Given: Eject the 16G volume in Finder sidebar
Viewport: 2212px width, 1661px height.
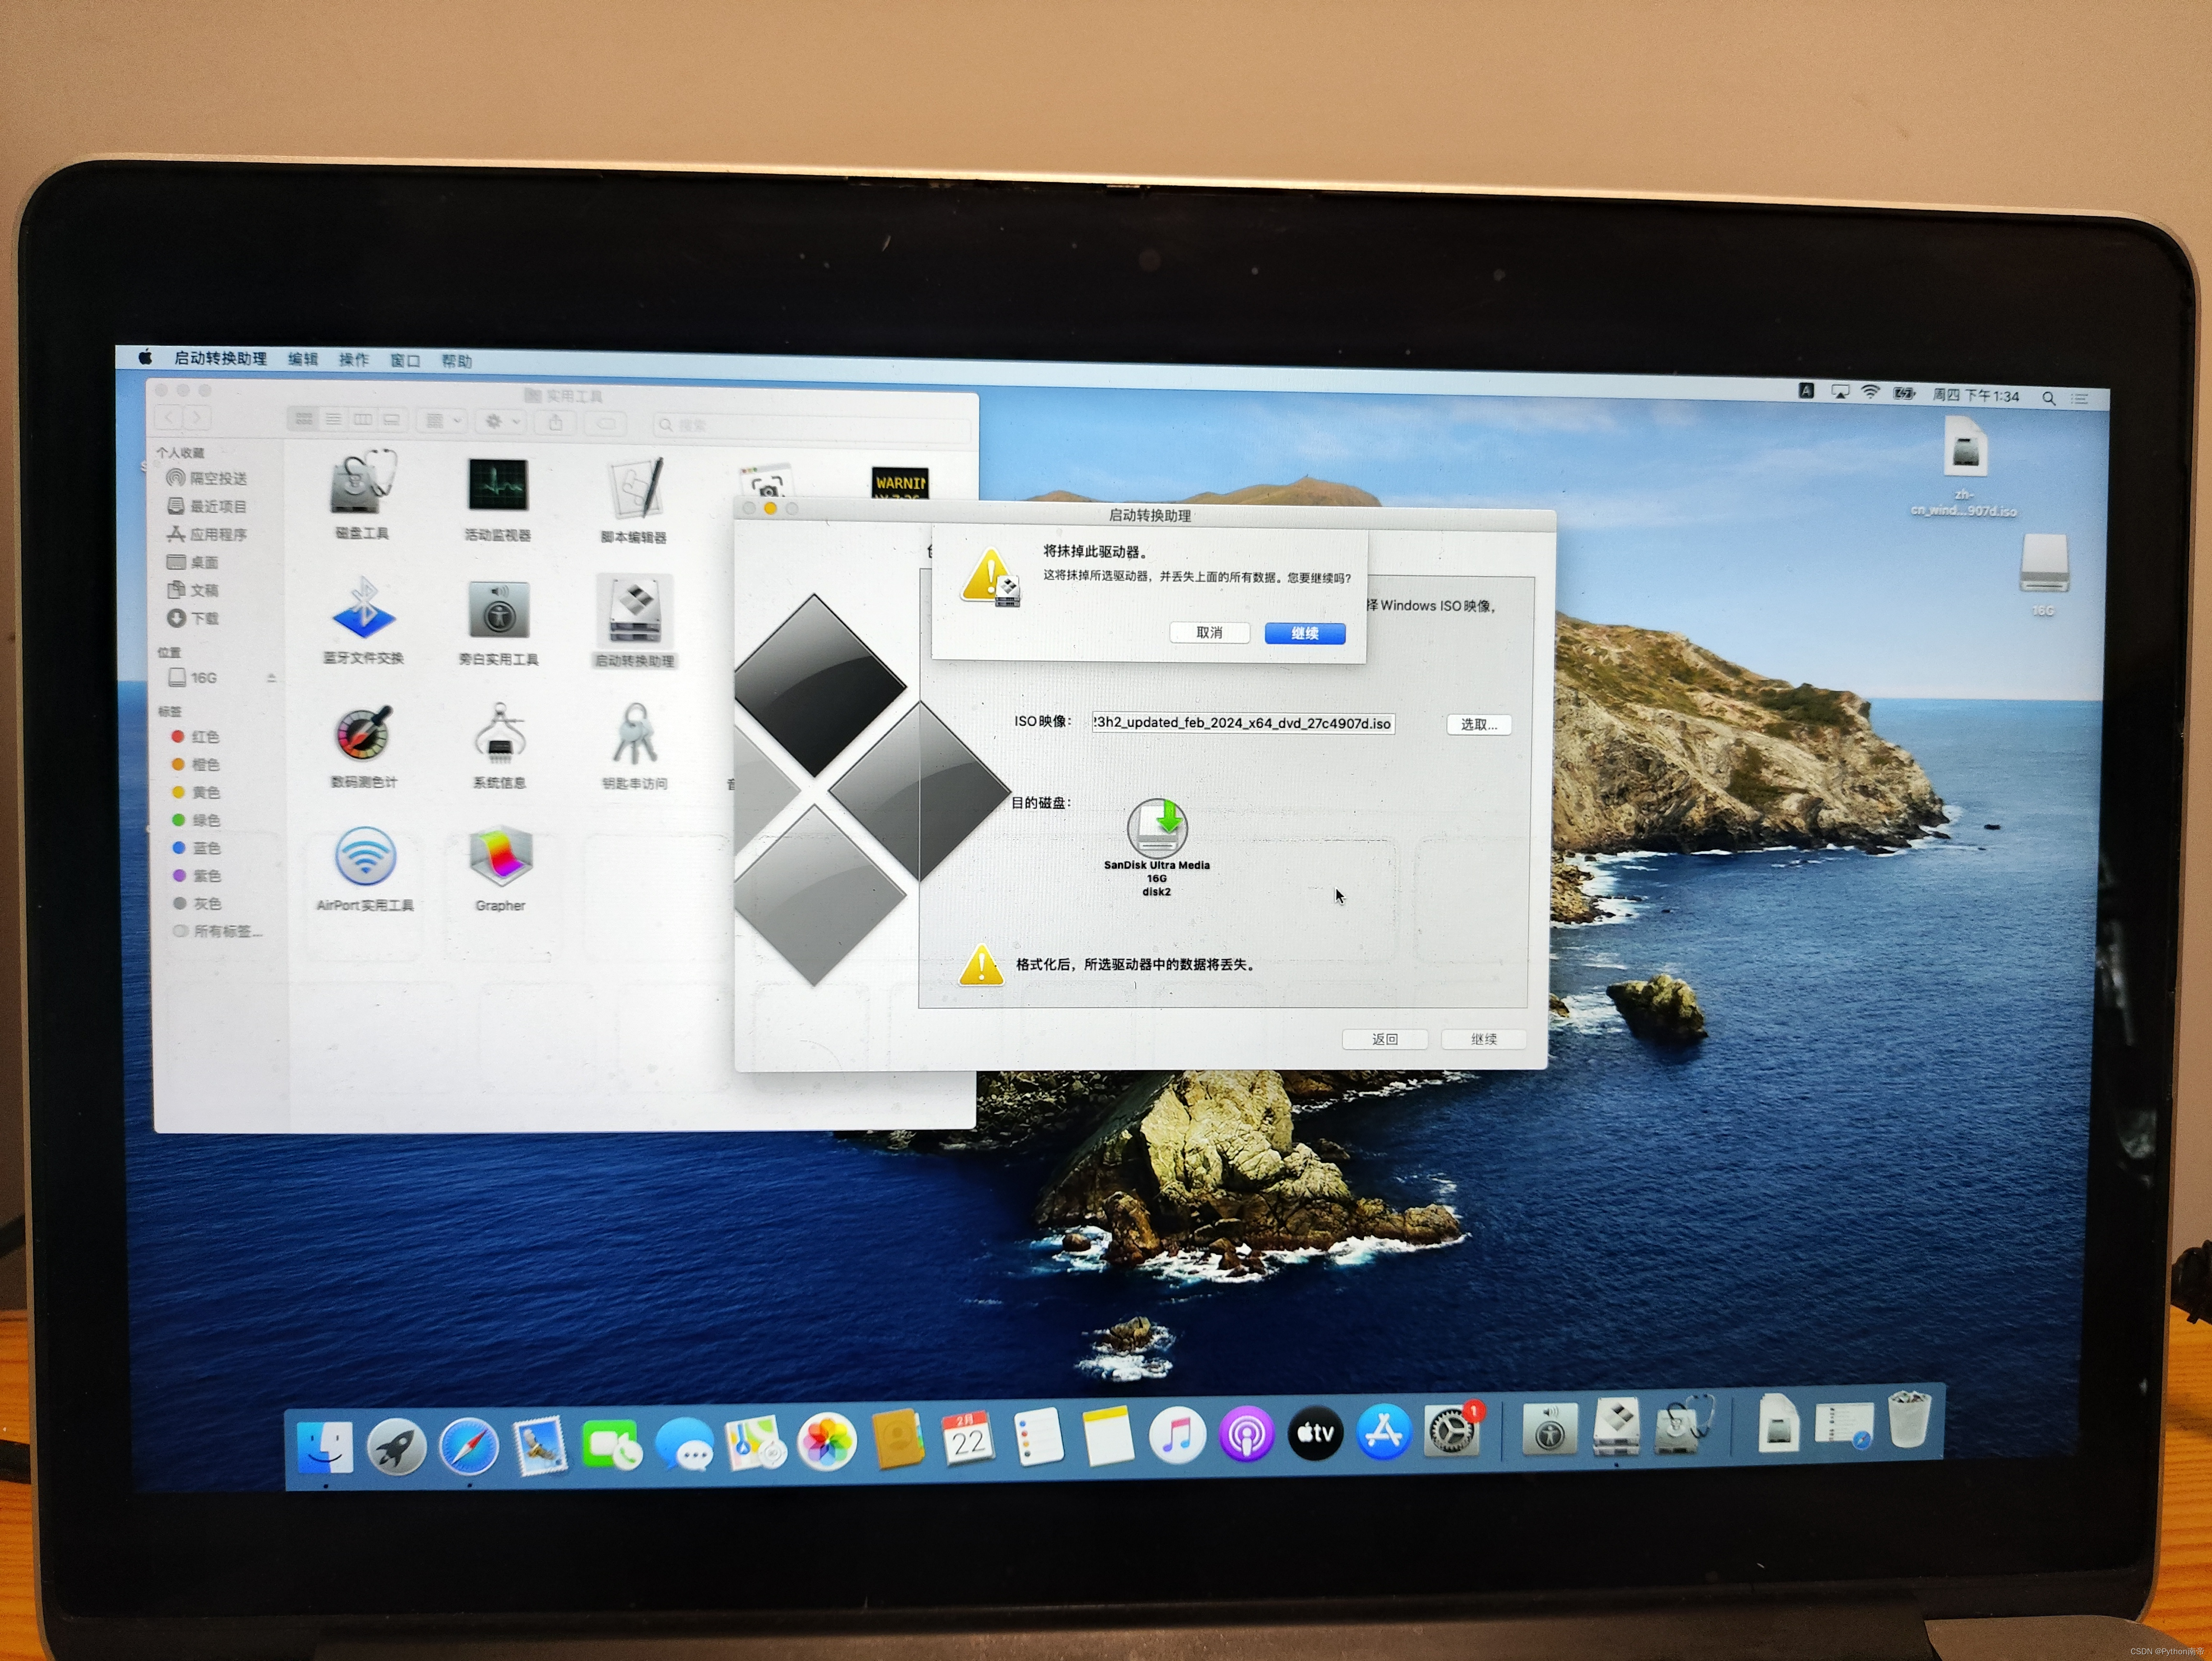Looking at the screenshot, I should (271, 678).
